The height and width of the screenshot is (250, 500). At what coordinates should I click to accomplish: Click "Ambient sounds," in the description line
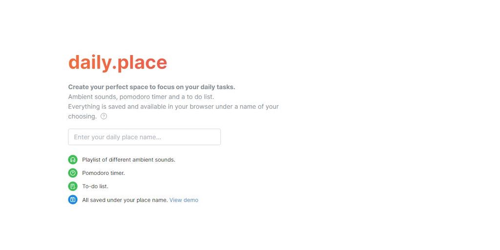tap(93, 97)
